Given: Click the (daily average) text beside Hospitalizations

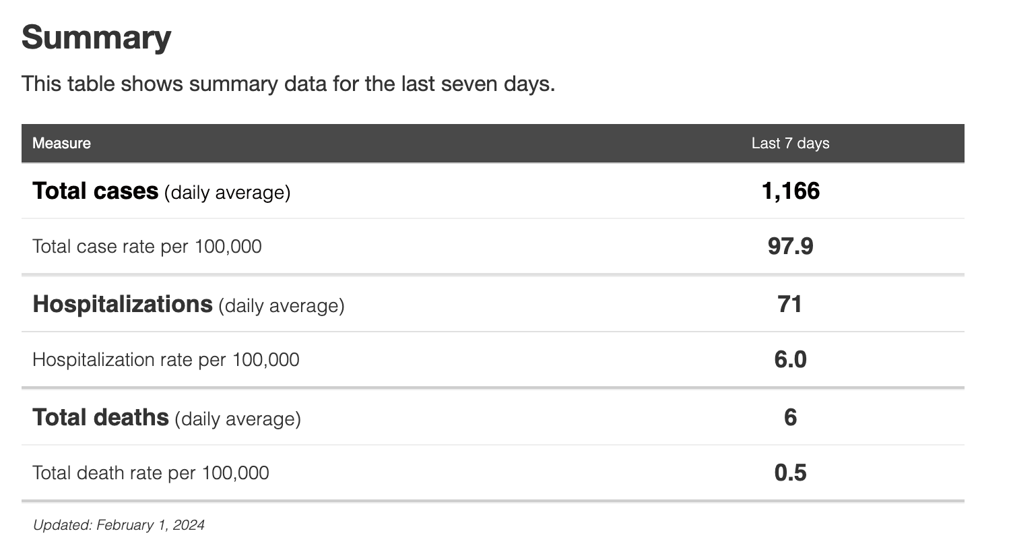Looking at the screenshot, I should pos(281,306).
